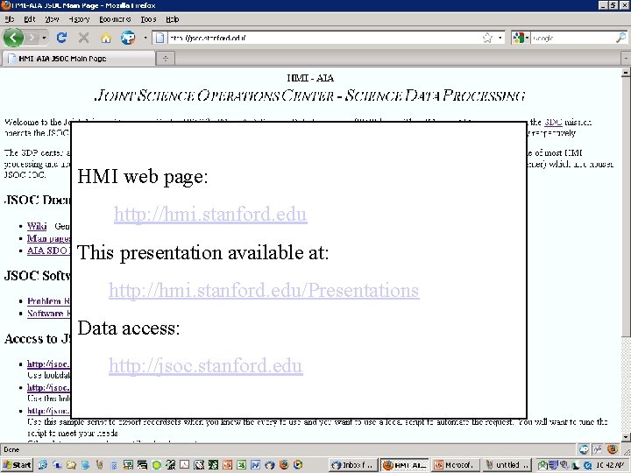Open the Problem R... link under JSOC Software
The width and height of the screenshot is (631, 473).
pos(49,300)
